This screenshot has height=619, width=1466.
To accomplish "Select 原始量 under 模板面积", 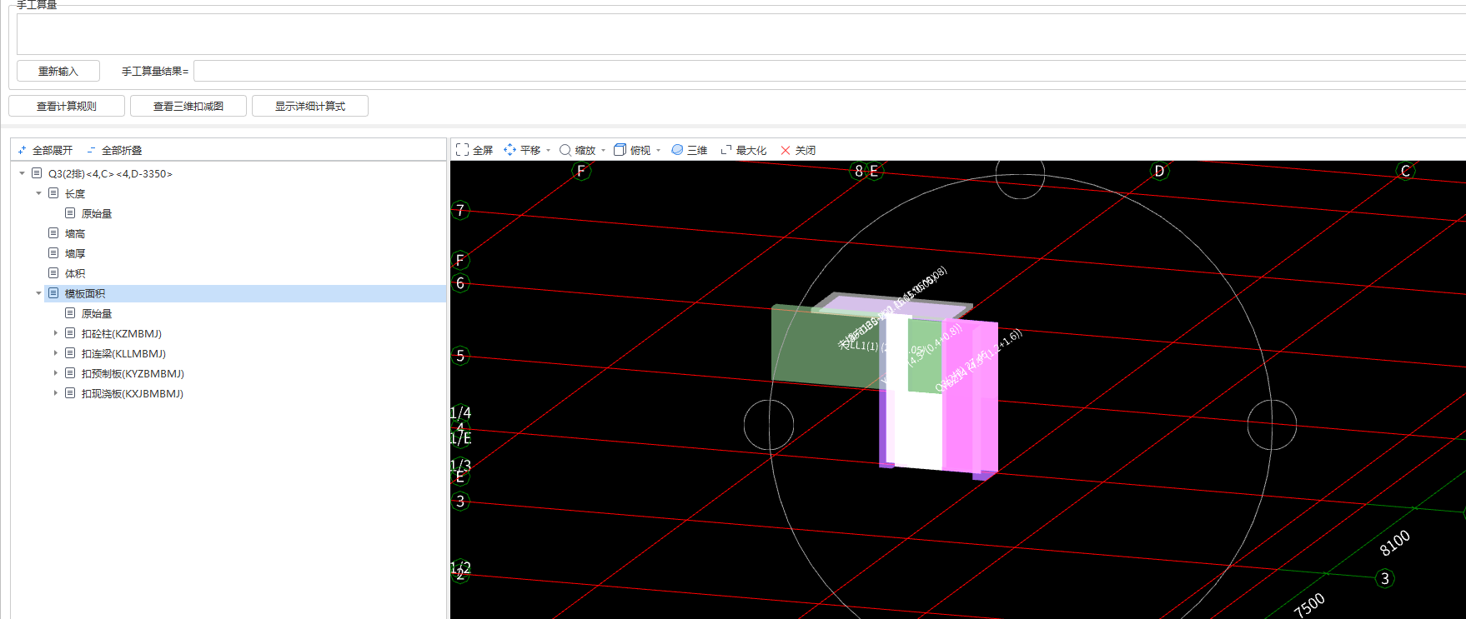I will (x=97, y=313).
